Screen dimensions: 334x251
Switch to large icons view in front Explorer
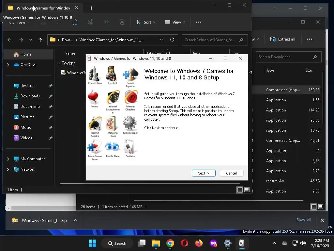[x=247, y=190]
